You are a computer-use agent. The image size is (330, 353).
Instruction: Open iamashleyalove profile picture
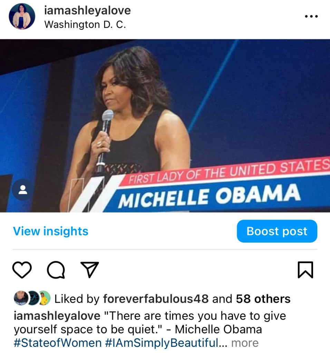[22, 16]
